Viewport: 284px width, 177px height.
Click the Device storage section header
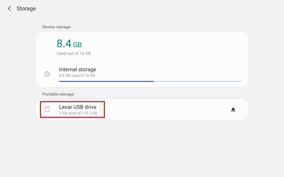click(56, 27)
